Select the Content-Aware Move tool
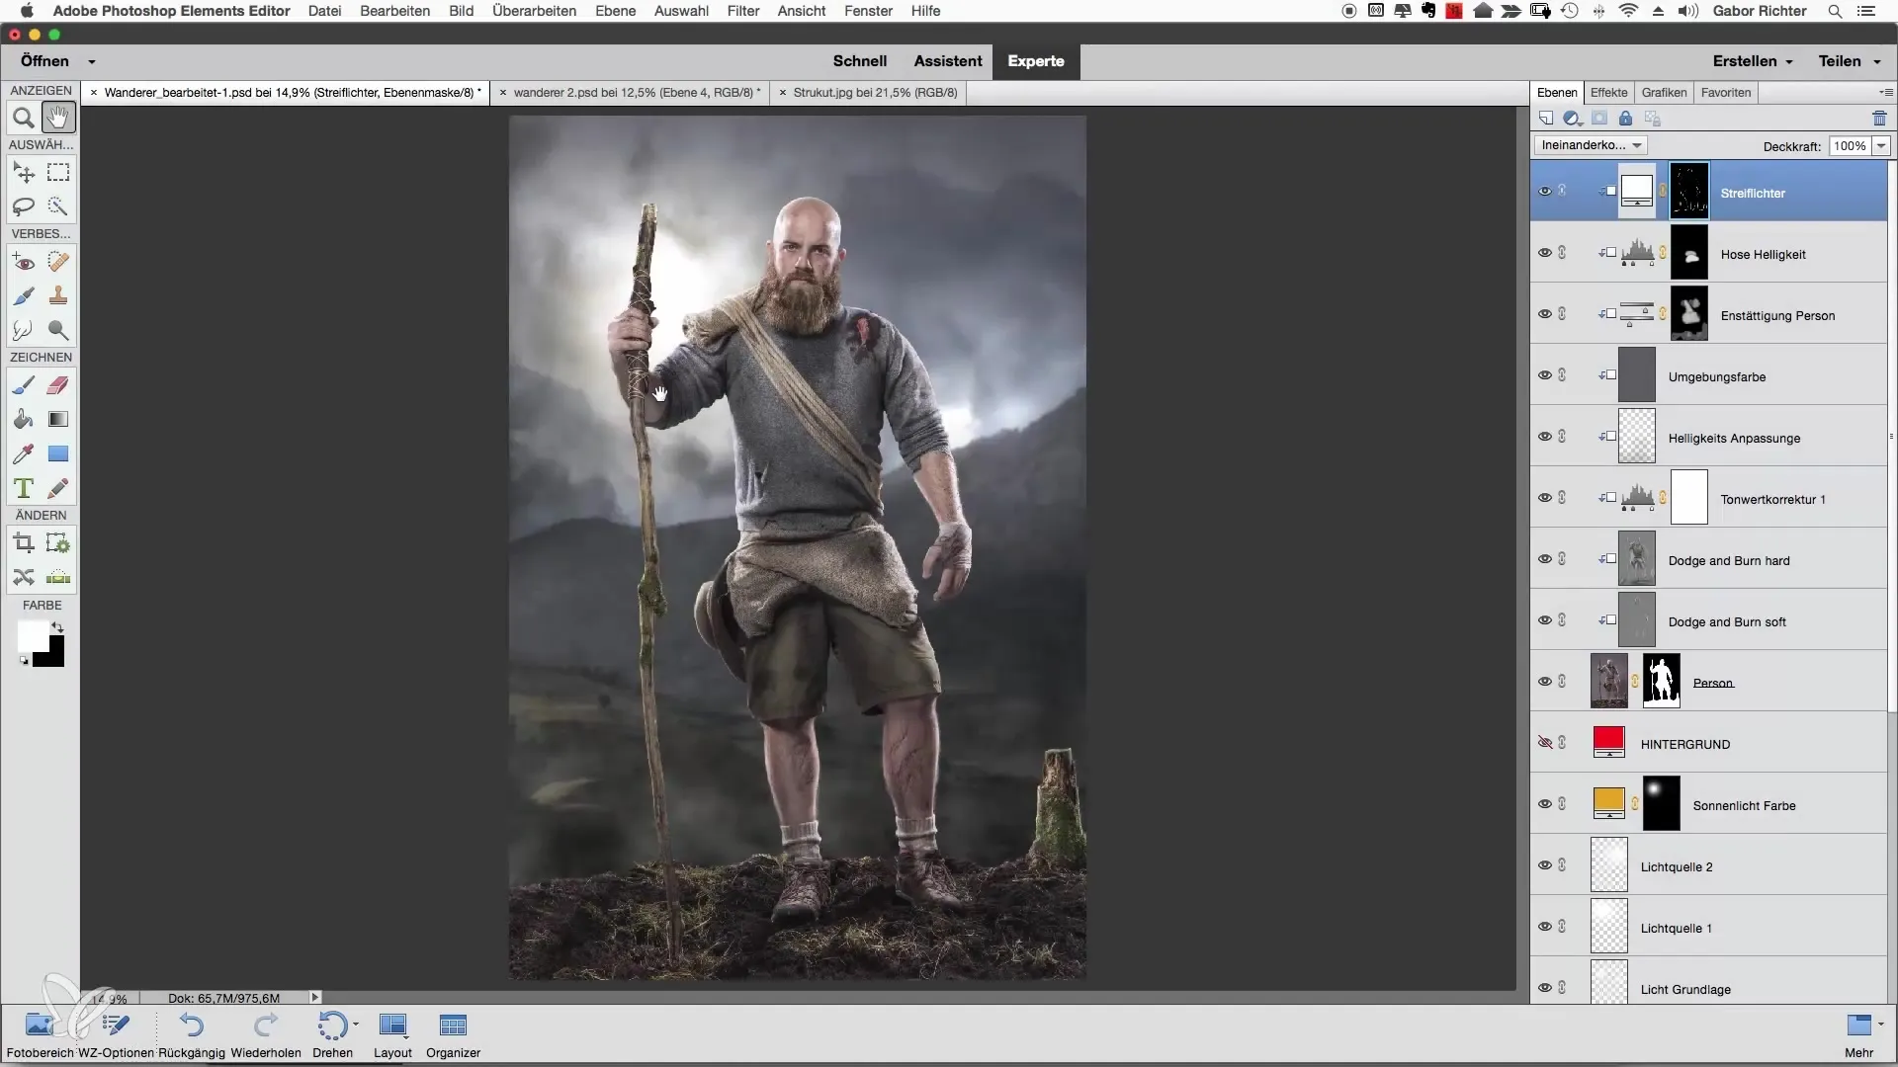 pos(24,577)
